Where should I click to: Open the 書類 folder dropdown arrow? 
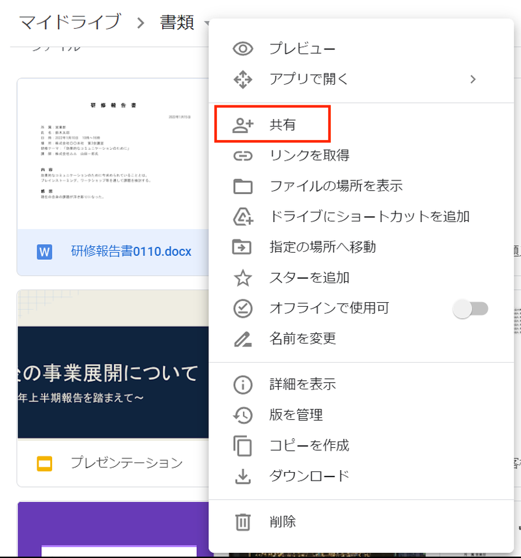[206, 23]
